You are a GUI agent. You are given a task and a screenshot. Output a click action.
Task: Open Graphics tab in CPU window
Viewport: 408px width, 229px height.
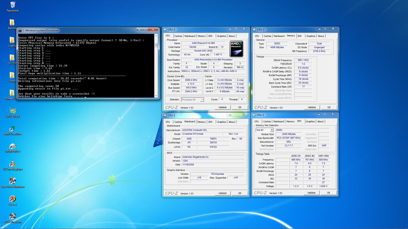pyautogui.click(x=222, y=36)
